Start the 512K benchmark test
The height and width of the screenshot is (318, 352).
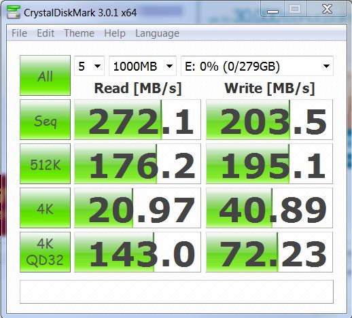45,164
